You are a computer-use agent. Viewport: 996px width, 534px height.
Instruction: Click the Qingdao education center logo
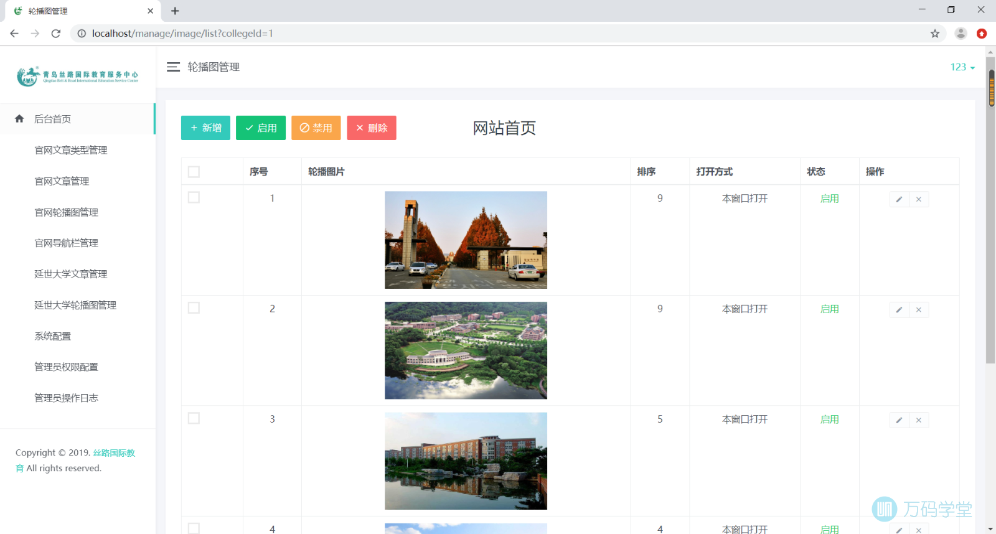pyautogui.click(x=77, y=76)
